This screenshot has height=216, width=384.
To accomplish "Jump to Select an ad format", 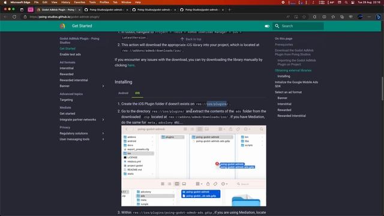I will 288,92.
